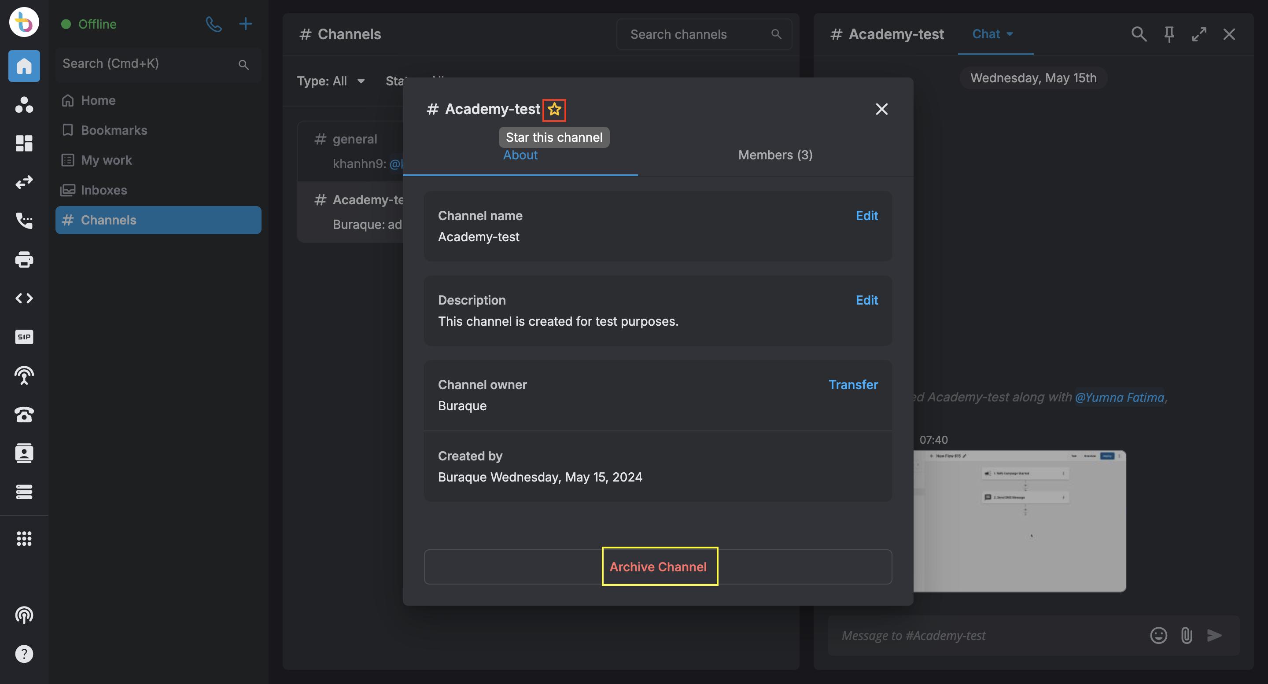Click the Archive Channel button
The height and width of the screenshot is (684, 1268).
click(658, 567)
